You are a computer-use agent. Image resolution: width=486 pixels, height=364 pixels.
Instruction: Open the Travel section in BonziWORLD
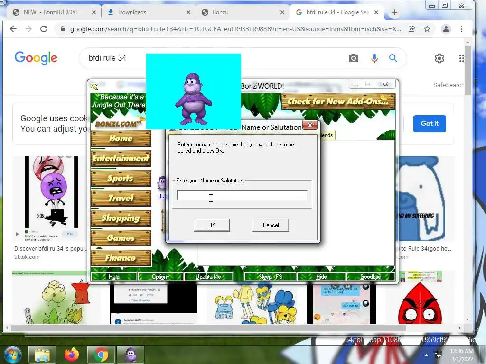coord(121,198)
